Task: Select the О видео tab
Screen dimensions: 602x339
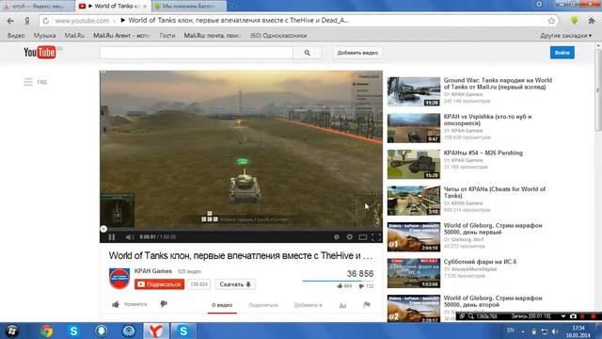Action: tap(222, 305)
